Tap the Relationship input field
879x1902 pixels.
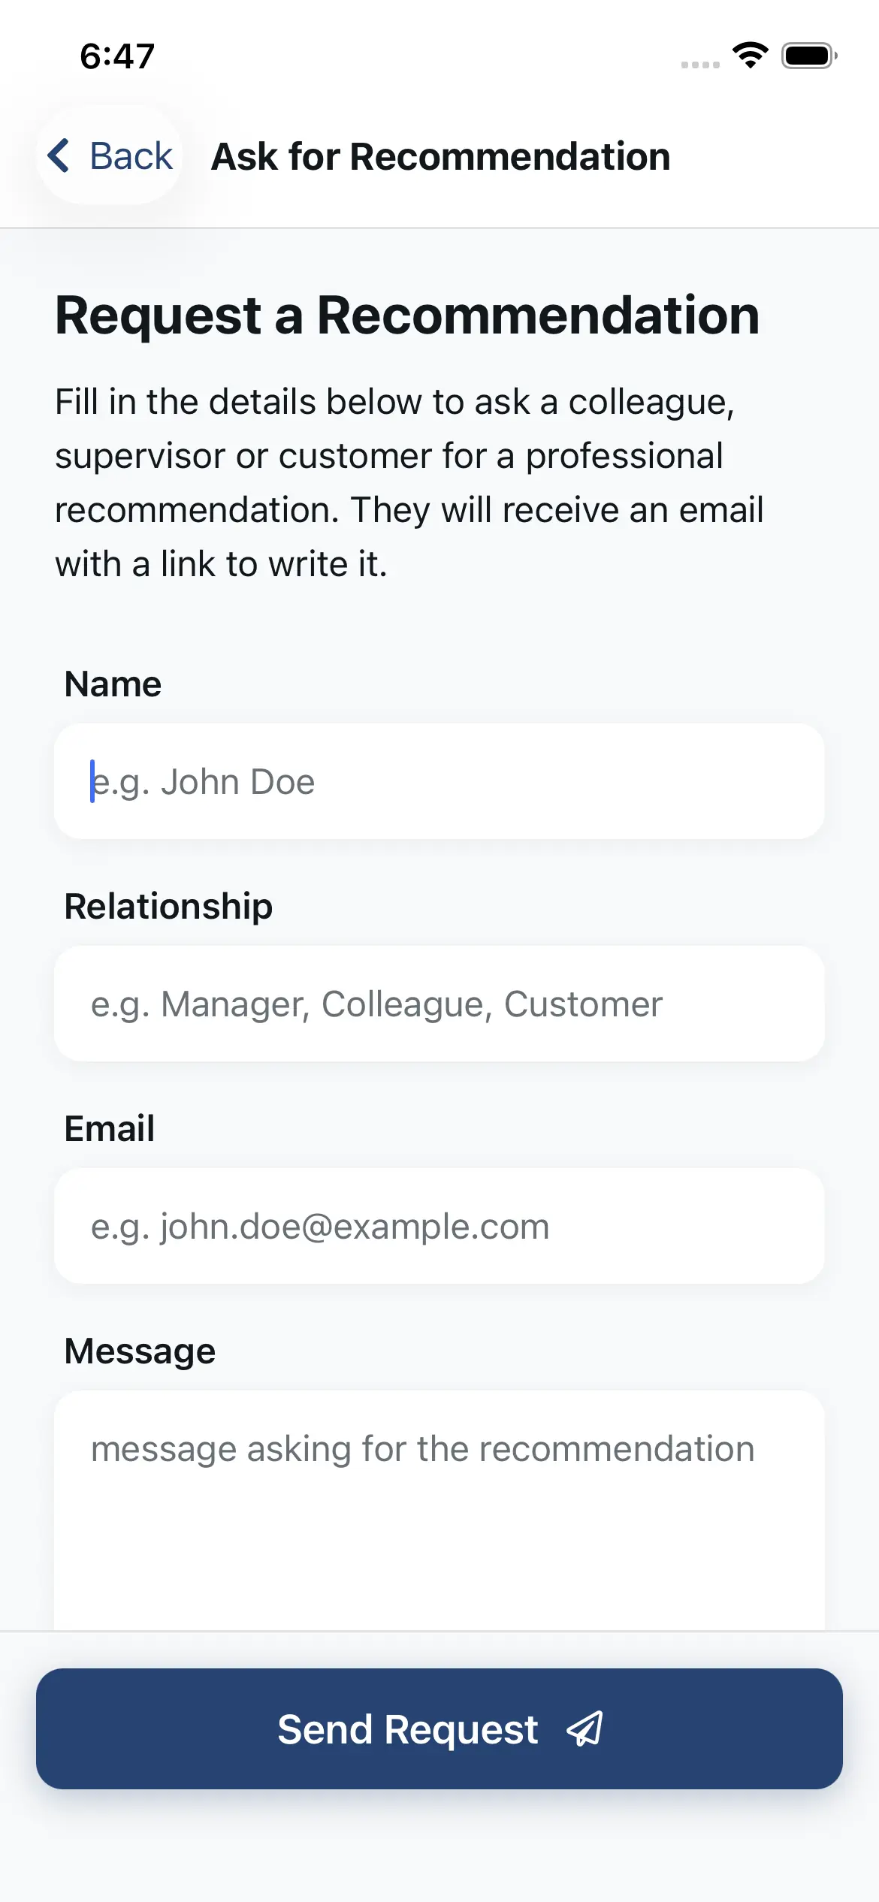(439, 1004)
